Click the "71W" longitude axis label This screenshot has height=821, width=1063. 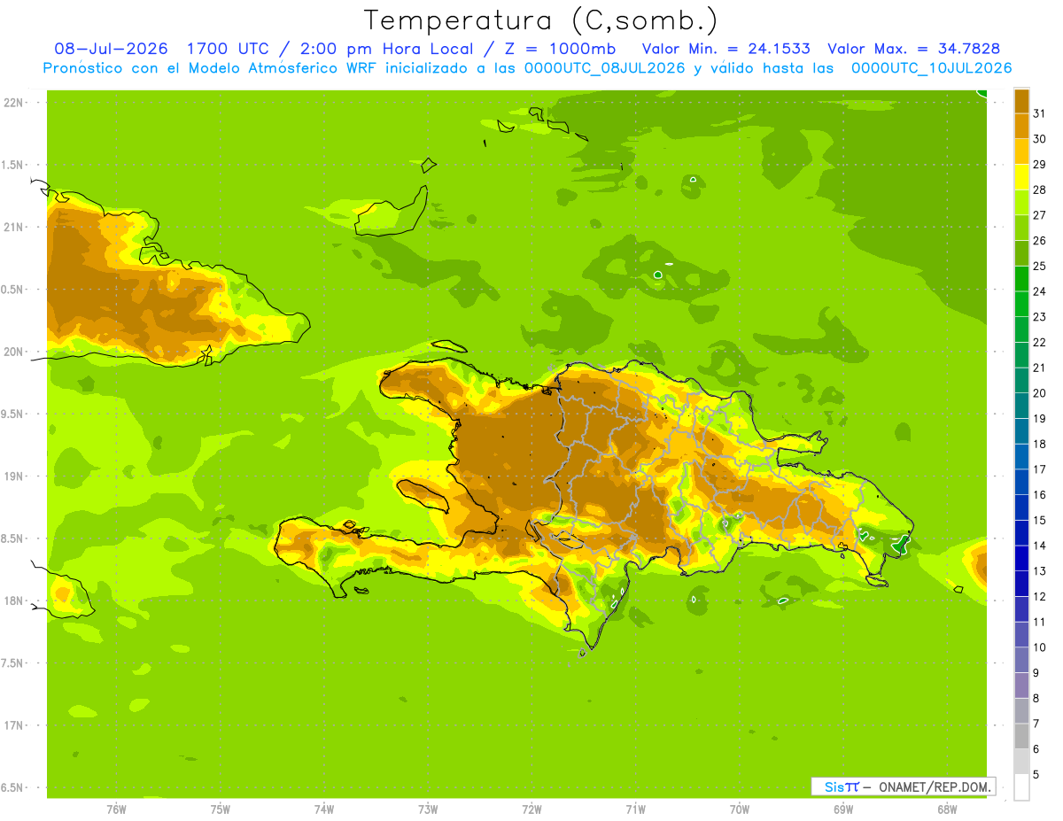pyautogui.click(x=635, y=809)
